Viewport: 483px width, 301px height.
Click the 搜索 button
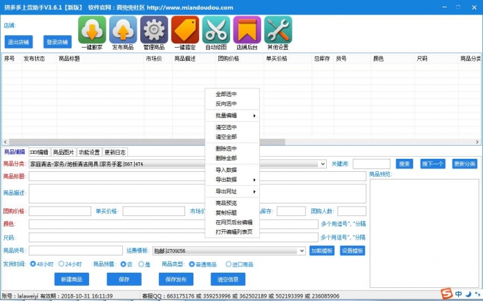click(404, 164)
